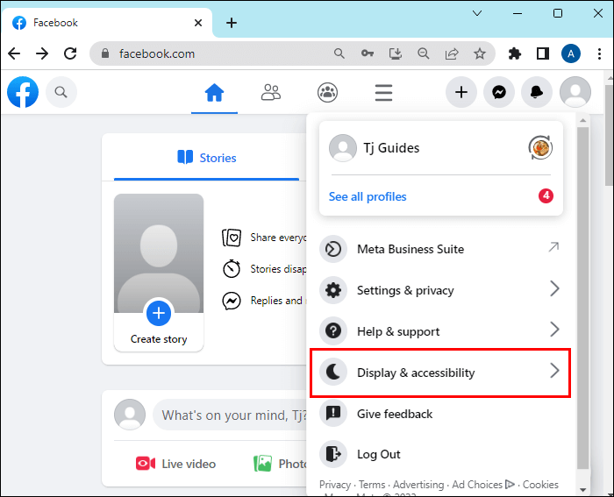Screen dimensions: 614x497
Task: Click the red 4 notification badge
Action: click(x=546, y=195)
